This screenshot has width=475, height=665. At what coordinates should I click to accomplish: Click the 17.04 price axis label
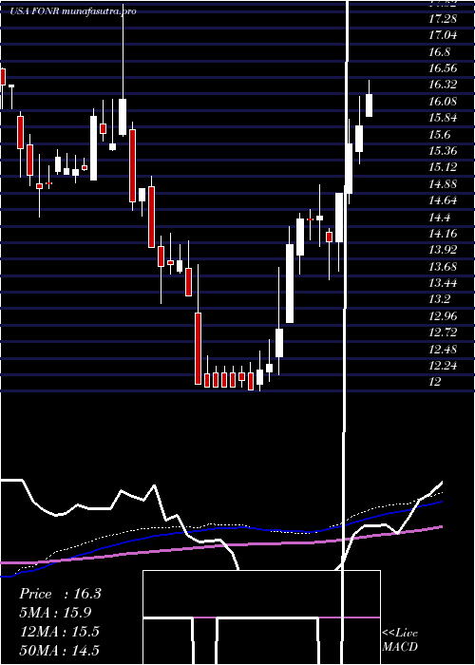click(443, 35)
